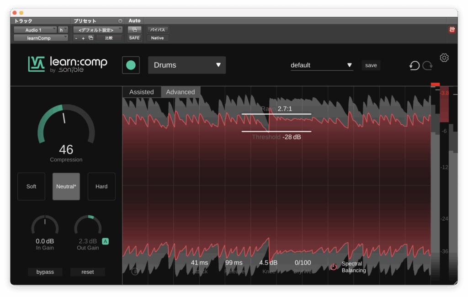
Task: Click the red plugin target icon
Action: 452,30
